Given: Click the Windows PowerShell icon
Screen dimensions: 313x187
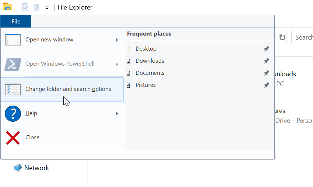Looking at the screenshot, I should [x=13, y=64].
